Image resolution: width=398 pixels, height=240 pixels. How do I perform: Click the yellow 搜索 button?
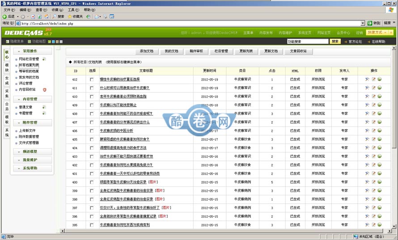point(335,42)
